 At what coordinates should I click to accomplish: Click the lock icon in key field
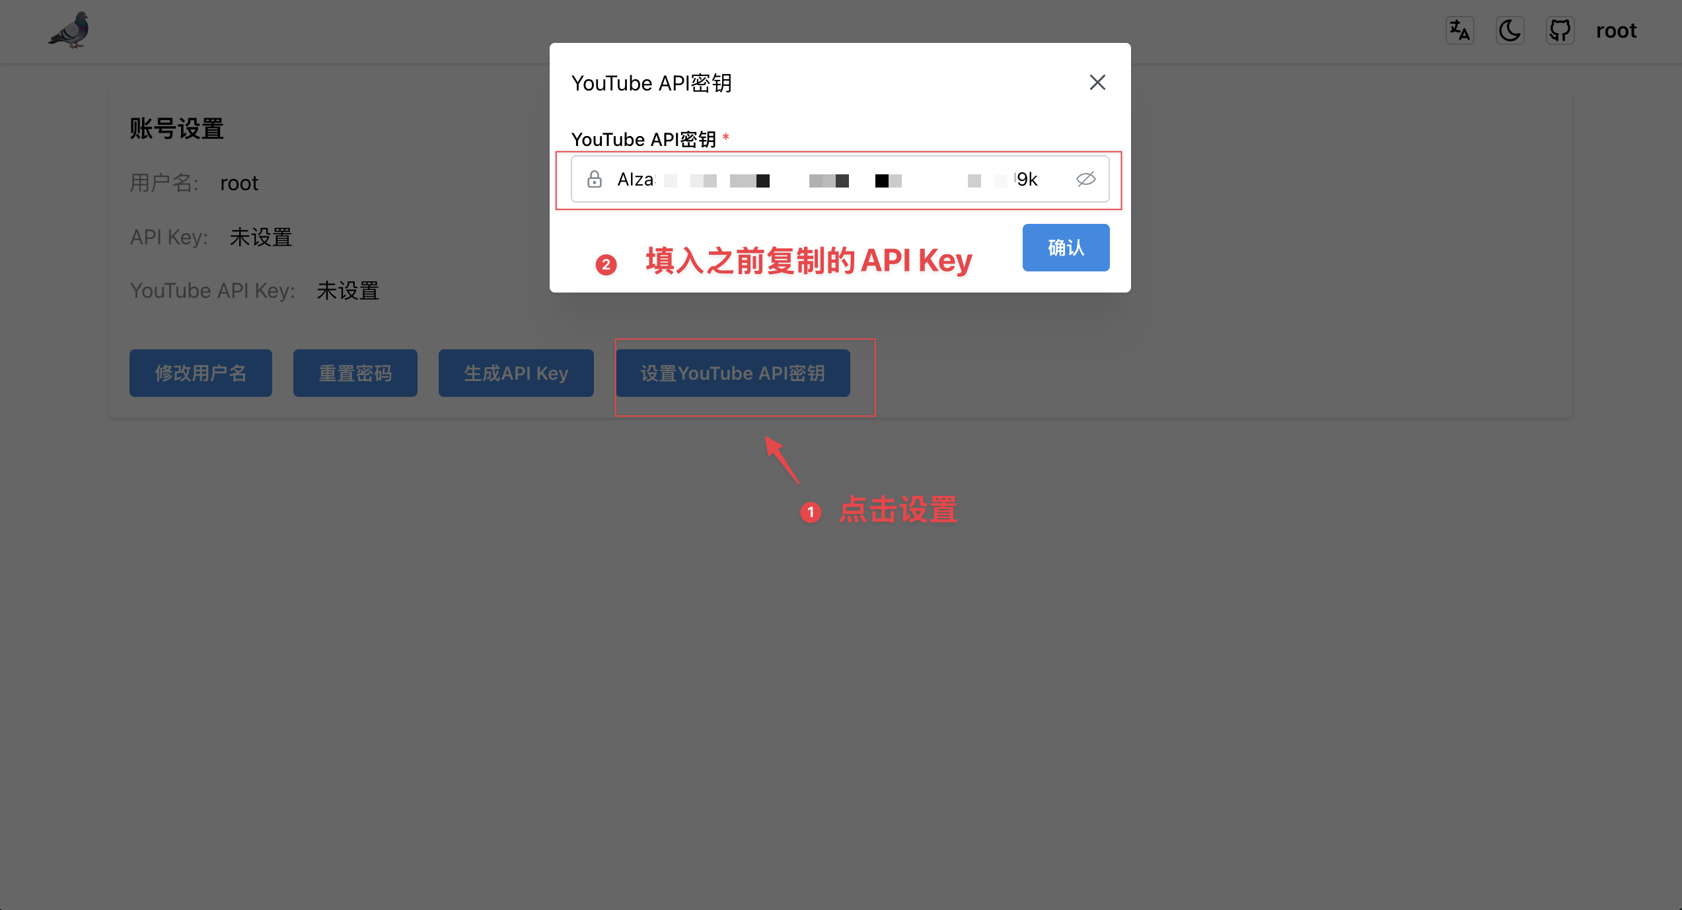(594, 180)
